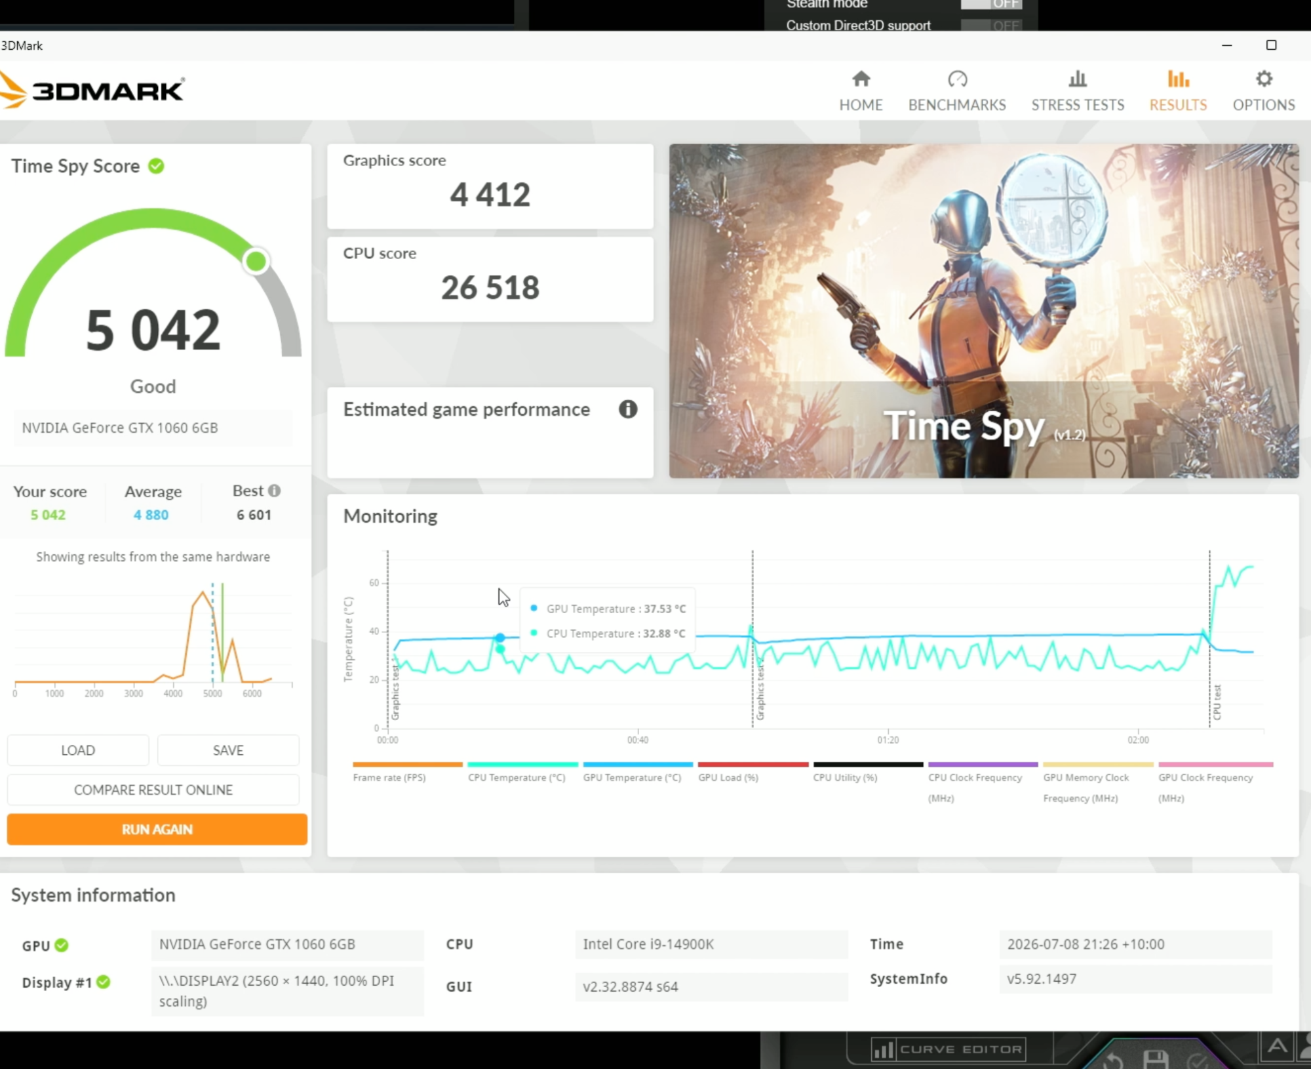Click the apply checkmark icon in Afterburner

tap(1199, 1062)
